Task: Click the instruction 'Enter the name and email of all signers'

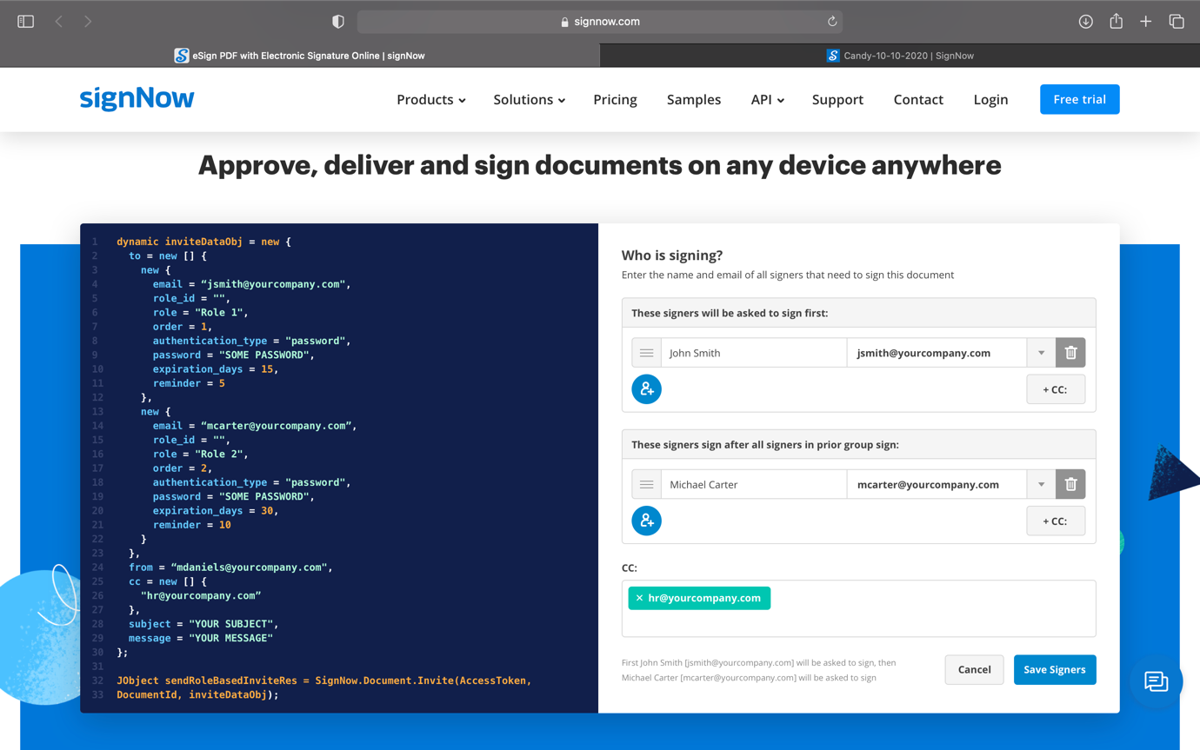Action: (x=788, y=275)
